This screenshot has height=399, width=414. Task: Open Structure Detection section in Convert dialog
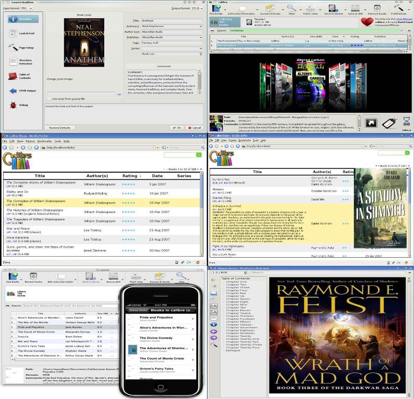point(21,62)
